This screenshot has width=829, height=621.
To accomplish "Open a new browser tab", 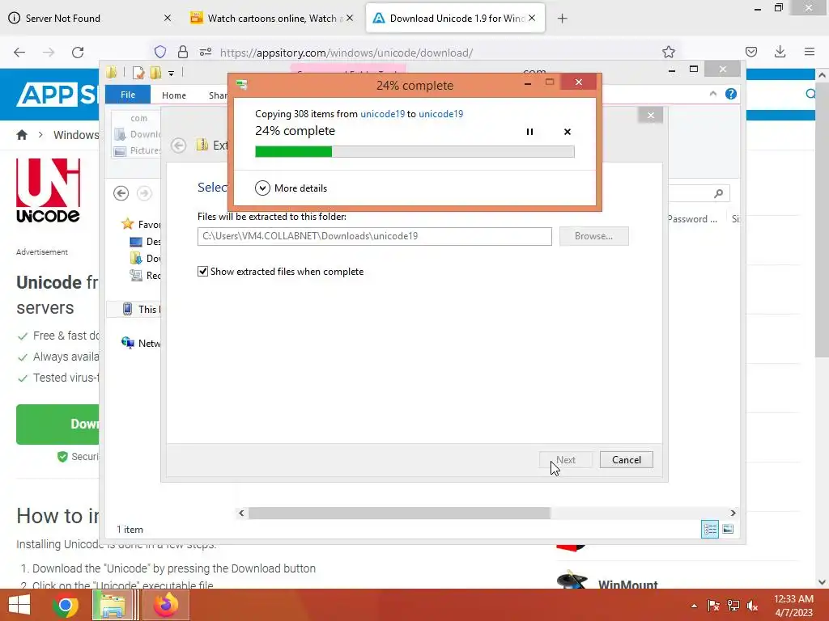I will pyautogui.click(x=562, y=19).
